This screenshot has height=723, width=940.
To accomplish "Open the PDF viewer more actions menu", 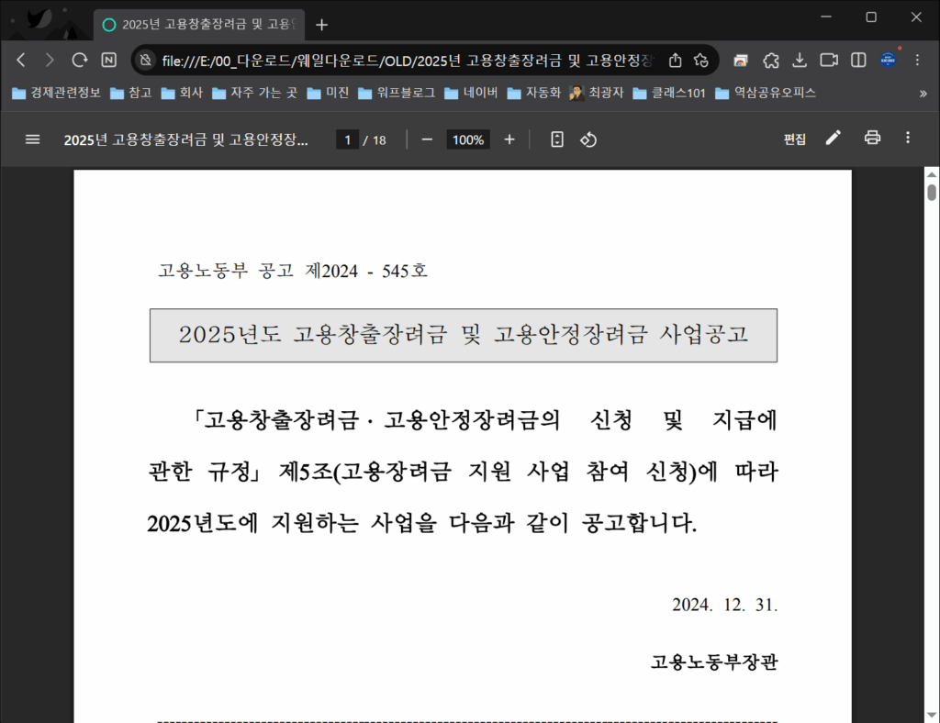I will [908, 138].
